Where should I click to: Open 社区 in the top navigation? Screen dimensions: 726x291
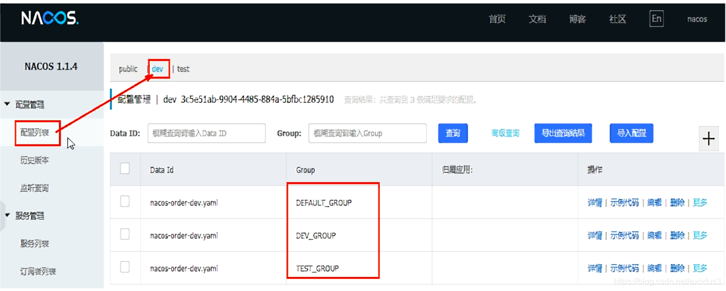point(618,19)
